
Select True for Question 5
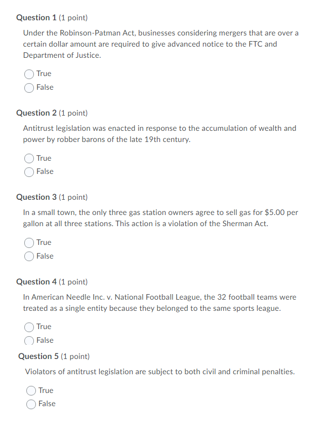point(31,390)
